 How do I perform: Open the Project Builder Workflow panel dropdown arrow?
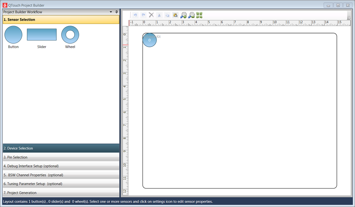pos(111,12)
